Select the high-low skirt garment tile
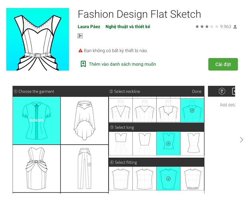 point(84,121)
